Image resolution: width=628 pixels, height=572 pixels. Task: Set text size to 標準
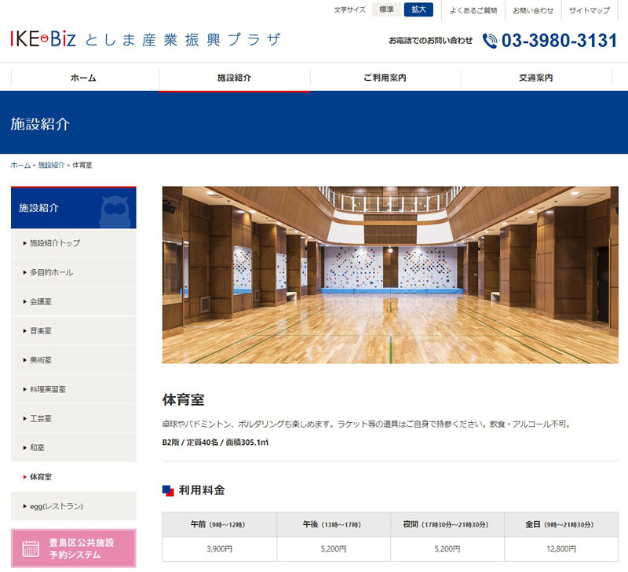(386, 9)
